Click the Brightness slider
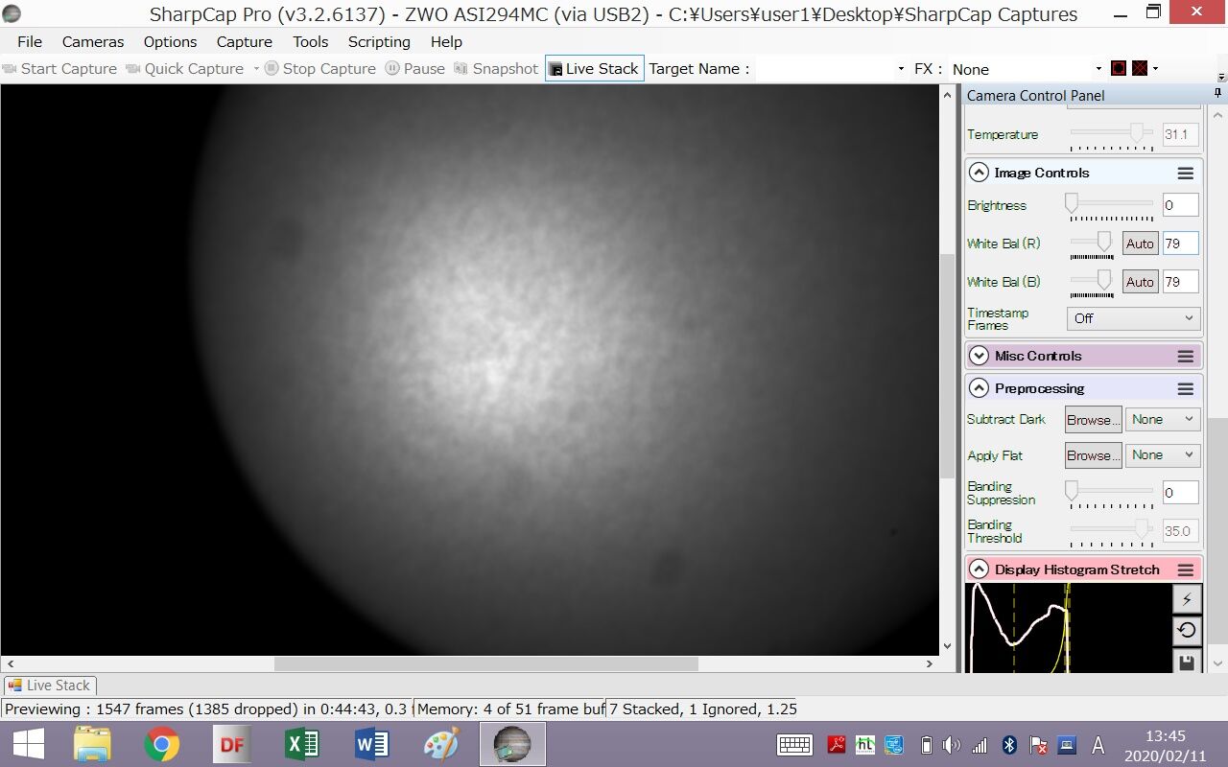 [1112, 203]
